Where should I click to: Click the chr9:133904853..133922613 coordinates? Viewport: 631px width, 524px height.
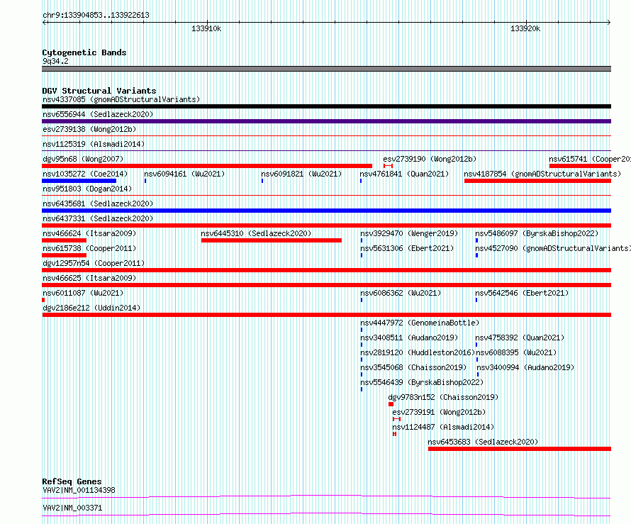pyautogui.click(x=96, y=15)
